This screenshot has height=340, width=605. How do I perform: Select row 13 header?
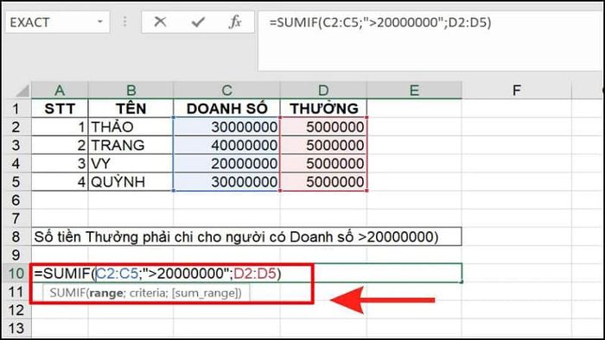[16, 328]
